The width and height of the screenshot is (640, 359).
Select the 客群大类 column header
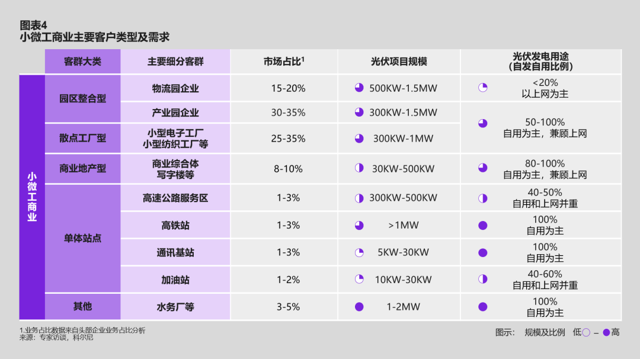(x=82, y=62)
